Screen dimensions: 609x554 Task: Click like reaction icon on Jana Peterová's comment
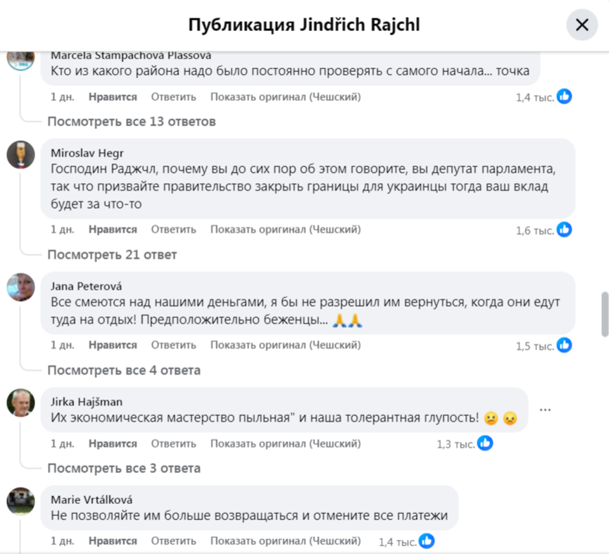tap(565, 345)
